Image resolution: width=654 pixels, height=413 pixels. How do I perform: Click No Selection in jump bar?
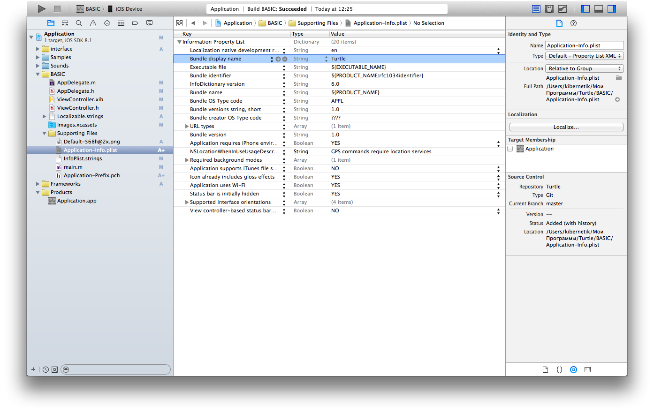[429, 23]
